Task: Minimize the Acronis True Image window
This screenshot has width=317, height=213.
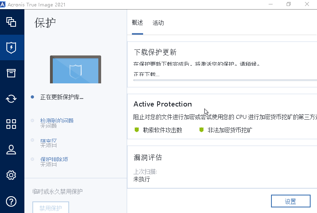Action: [271, 4]
